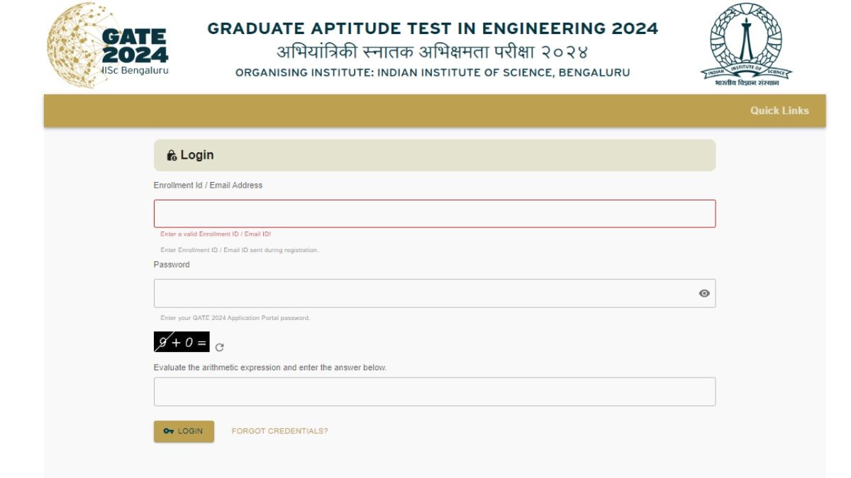Toggle password visibility with the eye icon

(x=704, y=293)
